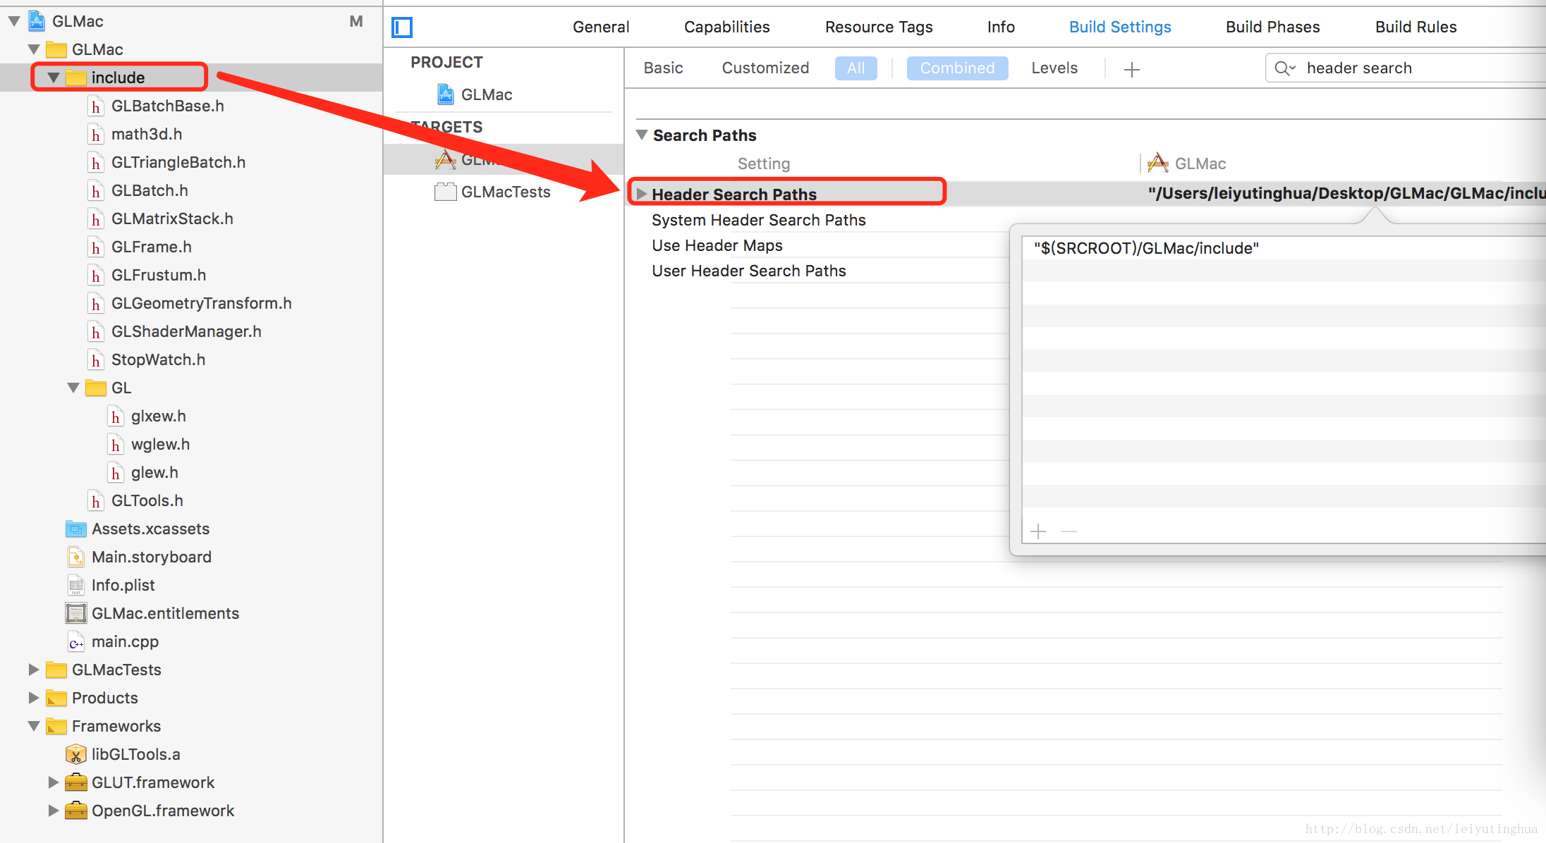Click the plus icon to add a build setting
1546x843 pixels.
coord(1131,69)
